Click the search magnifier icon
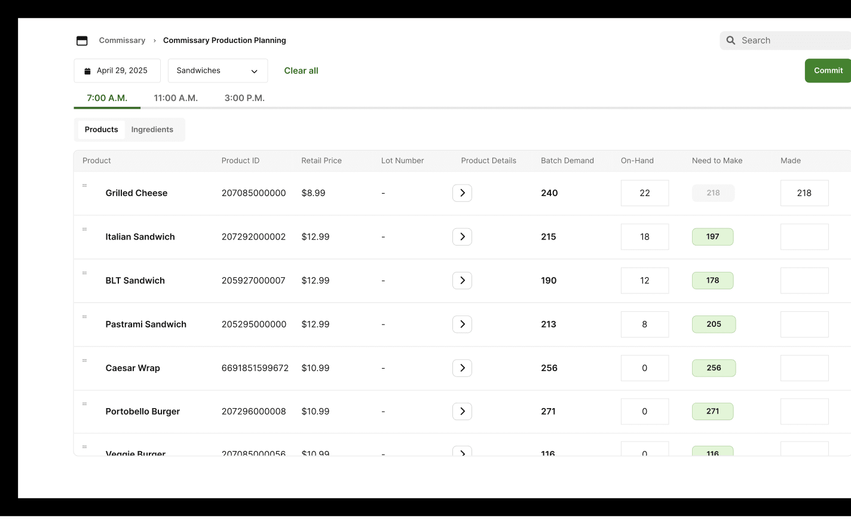851x527 pixels. tap(730, 41)
